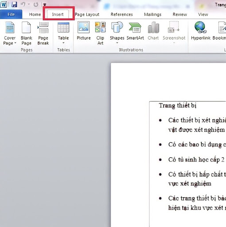Insert a Cover Page
Viewport: 226px width, 227px height.
point(10,33)
